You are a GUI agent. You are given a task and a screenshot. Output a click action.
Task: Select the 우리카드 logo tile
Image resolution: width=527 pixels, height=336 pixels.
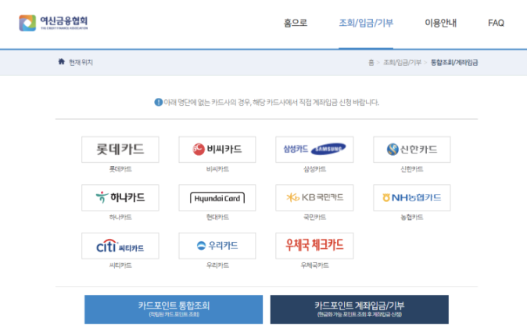point(217,246)
